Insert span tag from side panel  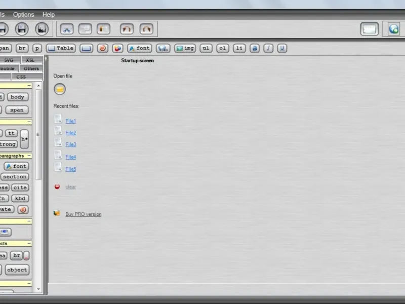17,110
